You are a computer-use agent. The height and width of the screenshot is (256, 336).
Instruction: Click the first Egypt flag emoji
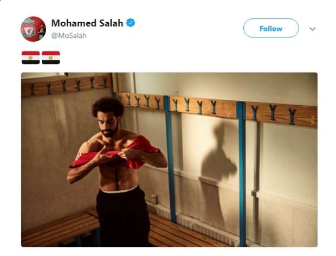31,57
